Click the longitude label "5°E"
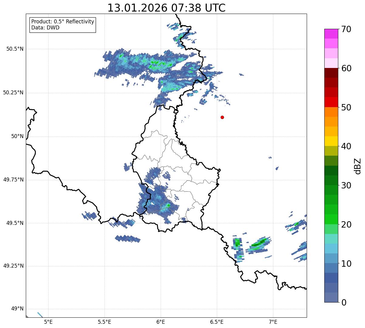365x328 pixels. click(x=48, y=322)
